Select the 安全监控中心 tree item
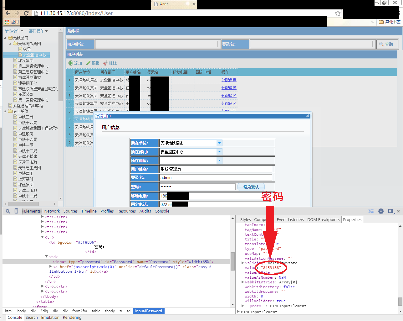Image resolution: width=403 pixels, height=321 pixels. pos(34,55)
